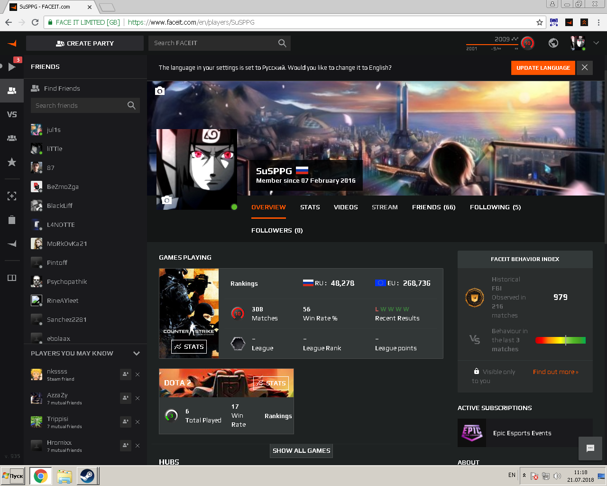This screenshot has width=607, height=486.
Task: Click the camera icon on profile avatar
Action: [166, 200]
